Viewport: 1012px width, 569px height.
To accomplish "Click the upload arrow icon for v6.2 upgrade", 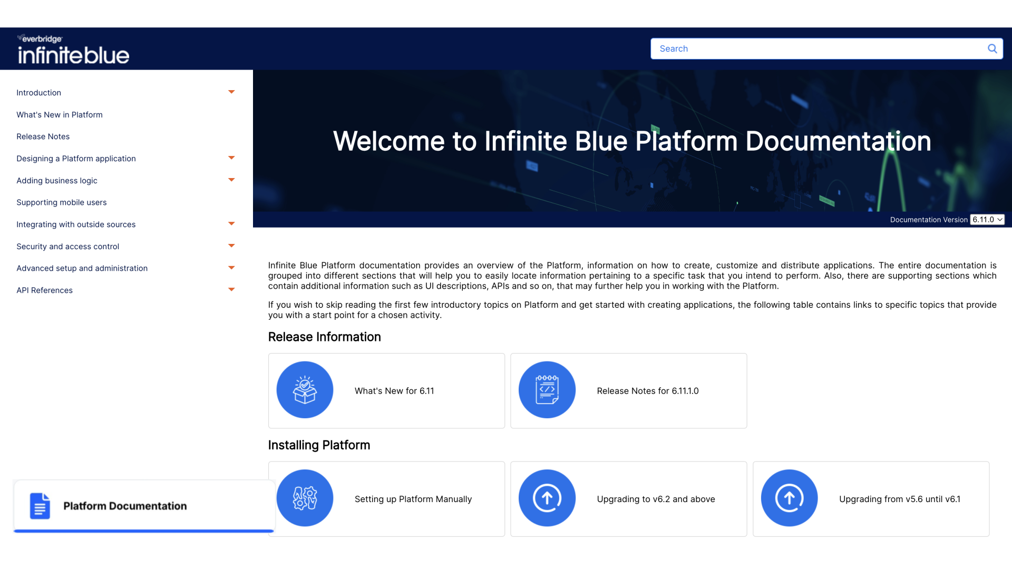I will pyautogui.click(x=547, y=498).
